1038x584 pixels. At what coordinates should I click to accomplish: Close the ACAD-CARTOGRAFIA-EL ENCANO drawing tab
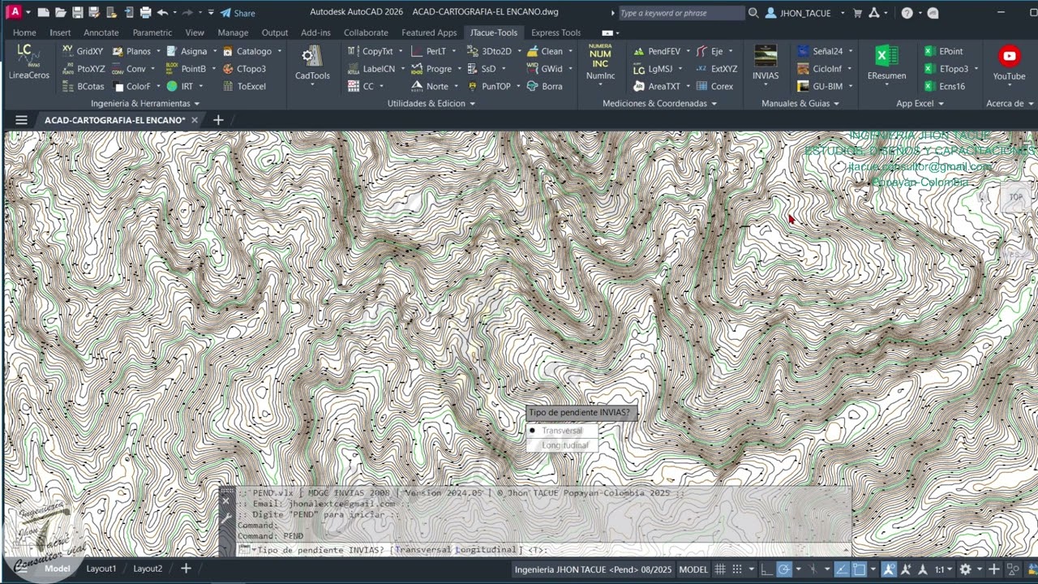[x=195, y=120]
